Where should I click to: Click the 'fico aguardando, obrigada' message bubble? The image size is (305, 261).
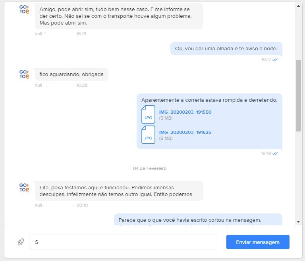click(71, 74)
